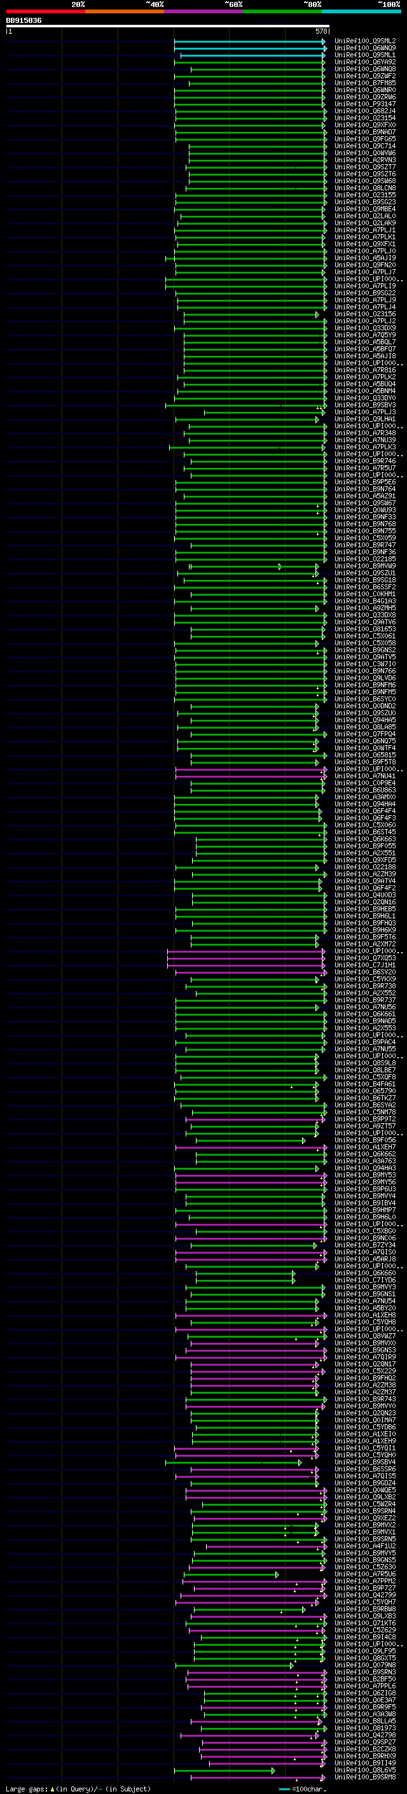Open hit UniRef100_A7PLK1
This screenshot has height=1794, width=407.
point(364,237)
